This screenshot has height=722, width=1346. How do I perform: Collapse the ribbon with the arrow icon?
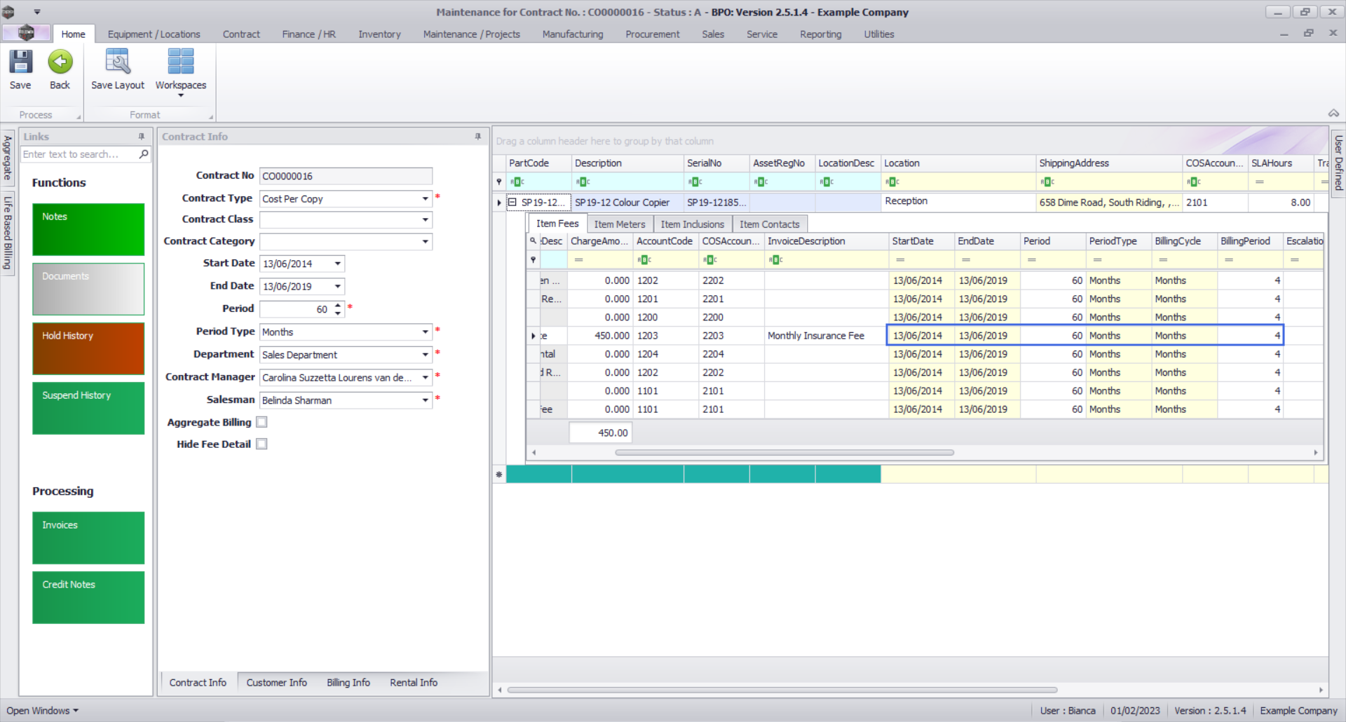pos(1333,114)
